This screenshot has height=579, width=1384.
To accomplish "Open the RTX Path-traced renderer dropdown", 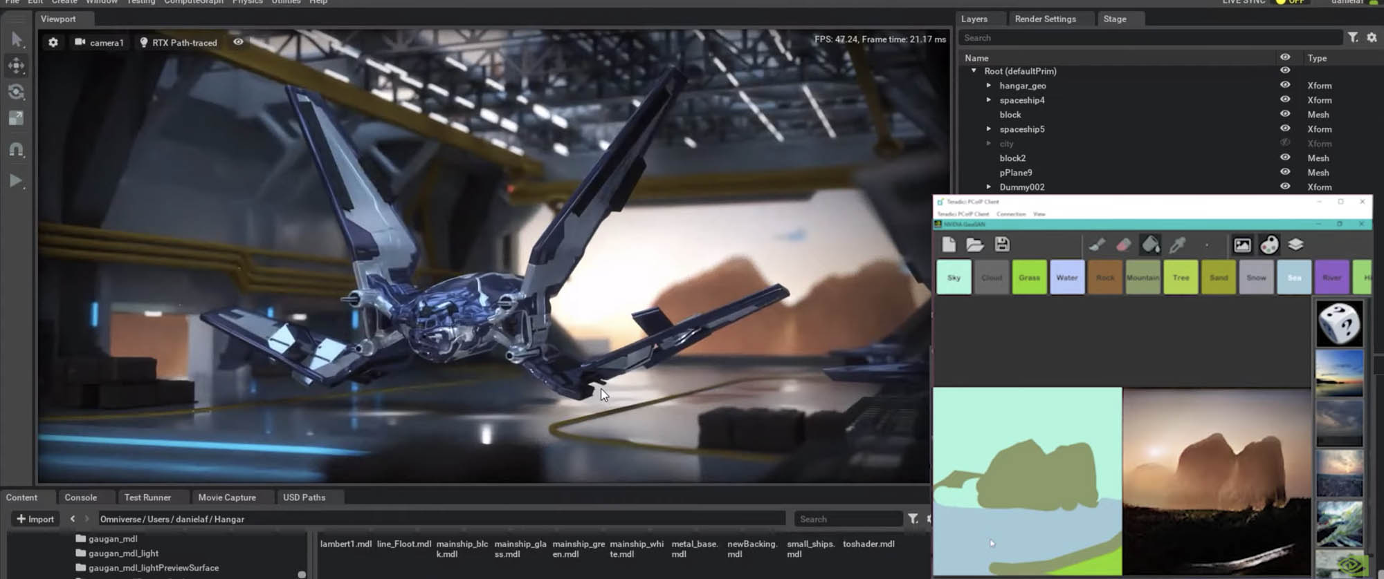I will pyautogui.click(x=179, y=42).
